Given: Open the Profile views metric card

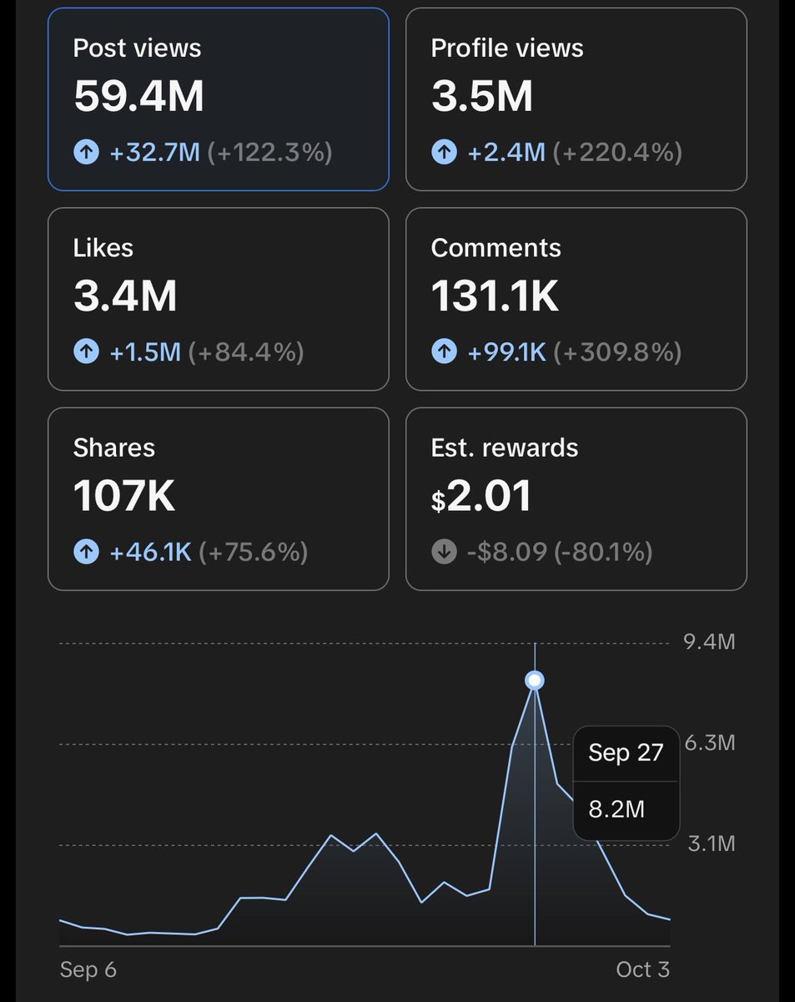Looking at the screenshot, I should click(576, 99).
